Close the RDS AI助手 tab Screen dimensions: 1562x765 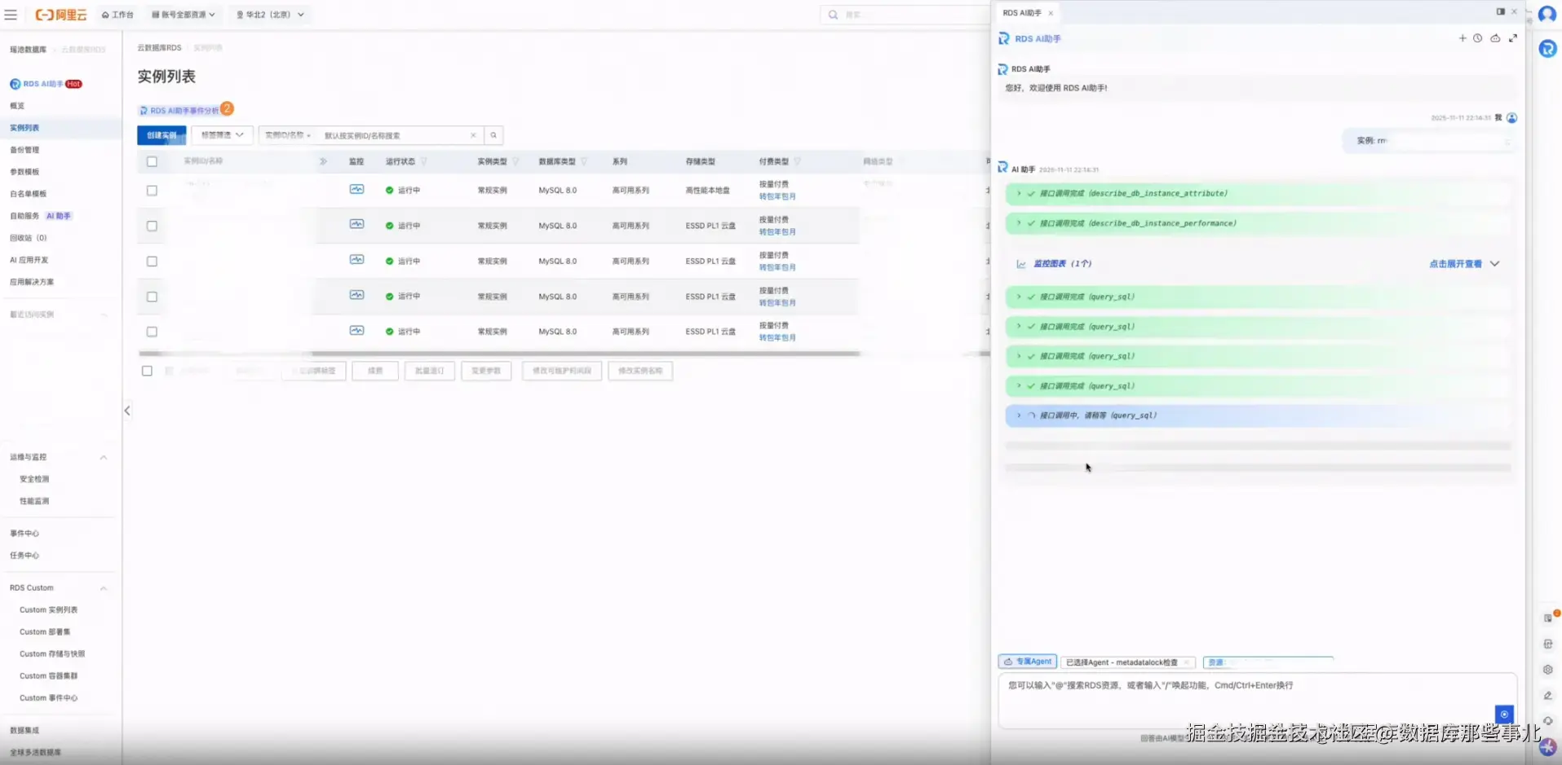tap(1051, 13)
